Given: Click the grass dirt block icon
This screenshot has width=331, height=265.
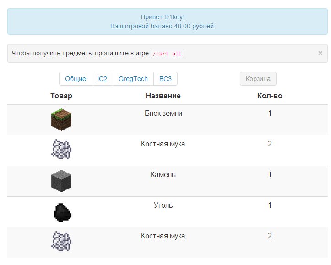Looking at the screenshot, I should (x=61, y=119).
